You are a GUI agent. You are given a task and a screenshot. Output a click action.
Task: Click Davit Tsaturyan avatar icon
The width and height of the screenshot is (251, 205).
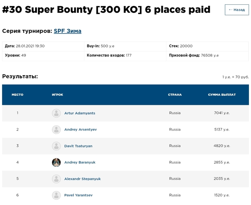(56, 146)
